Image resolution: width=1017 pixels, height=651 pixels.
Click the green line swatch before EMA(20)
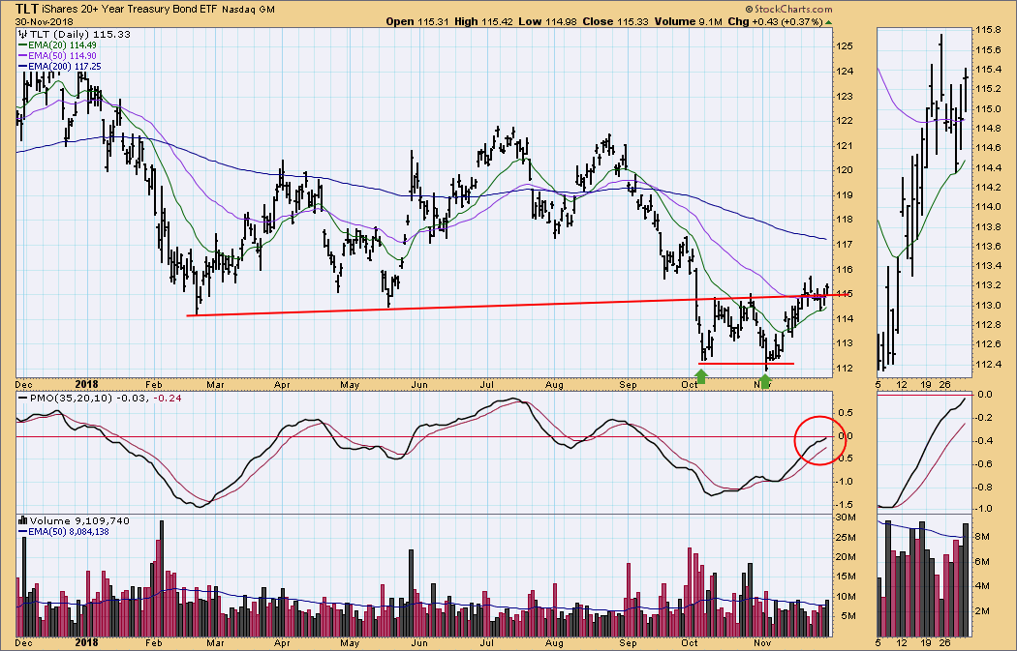pyautogui.click(x=22, y=45)
